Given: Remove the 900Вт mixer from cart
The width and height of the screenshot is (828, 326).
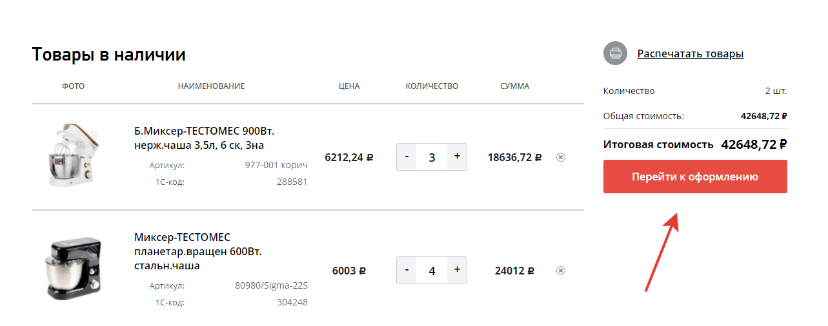Looking at the screenshot, I should click(x=561, y=157).
